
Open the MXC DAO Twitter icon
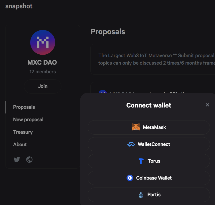click(x=17, y=159)
